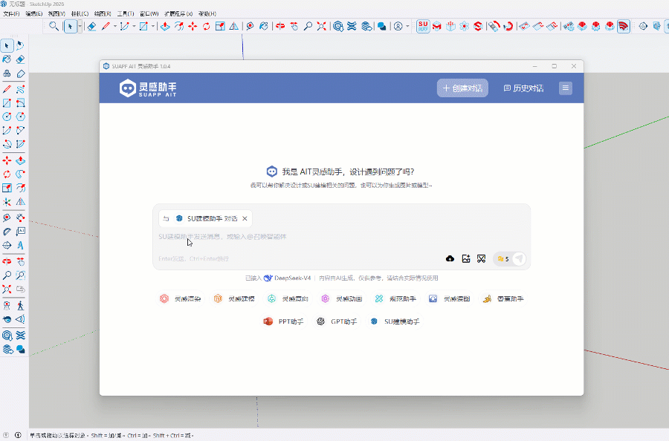Pick the red Pencil line tool in top toolbar

pos(106,27)
